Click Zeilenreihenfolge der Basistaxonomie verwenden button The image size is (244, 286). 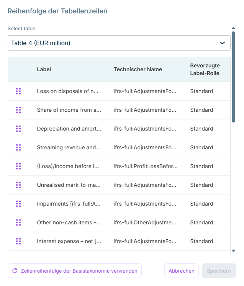[75, 271]
